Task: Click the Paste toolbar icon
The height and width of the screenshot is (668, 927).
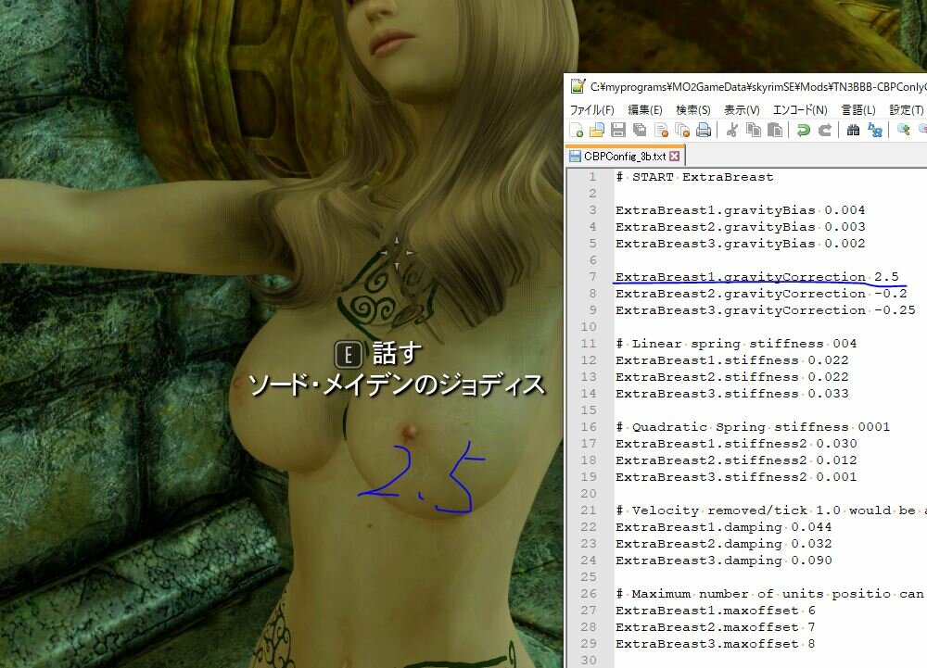Action: [774, 130]
